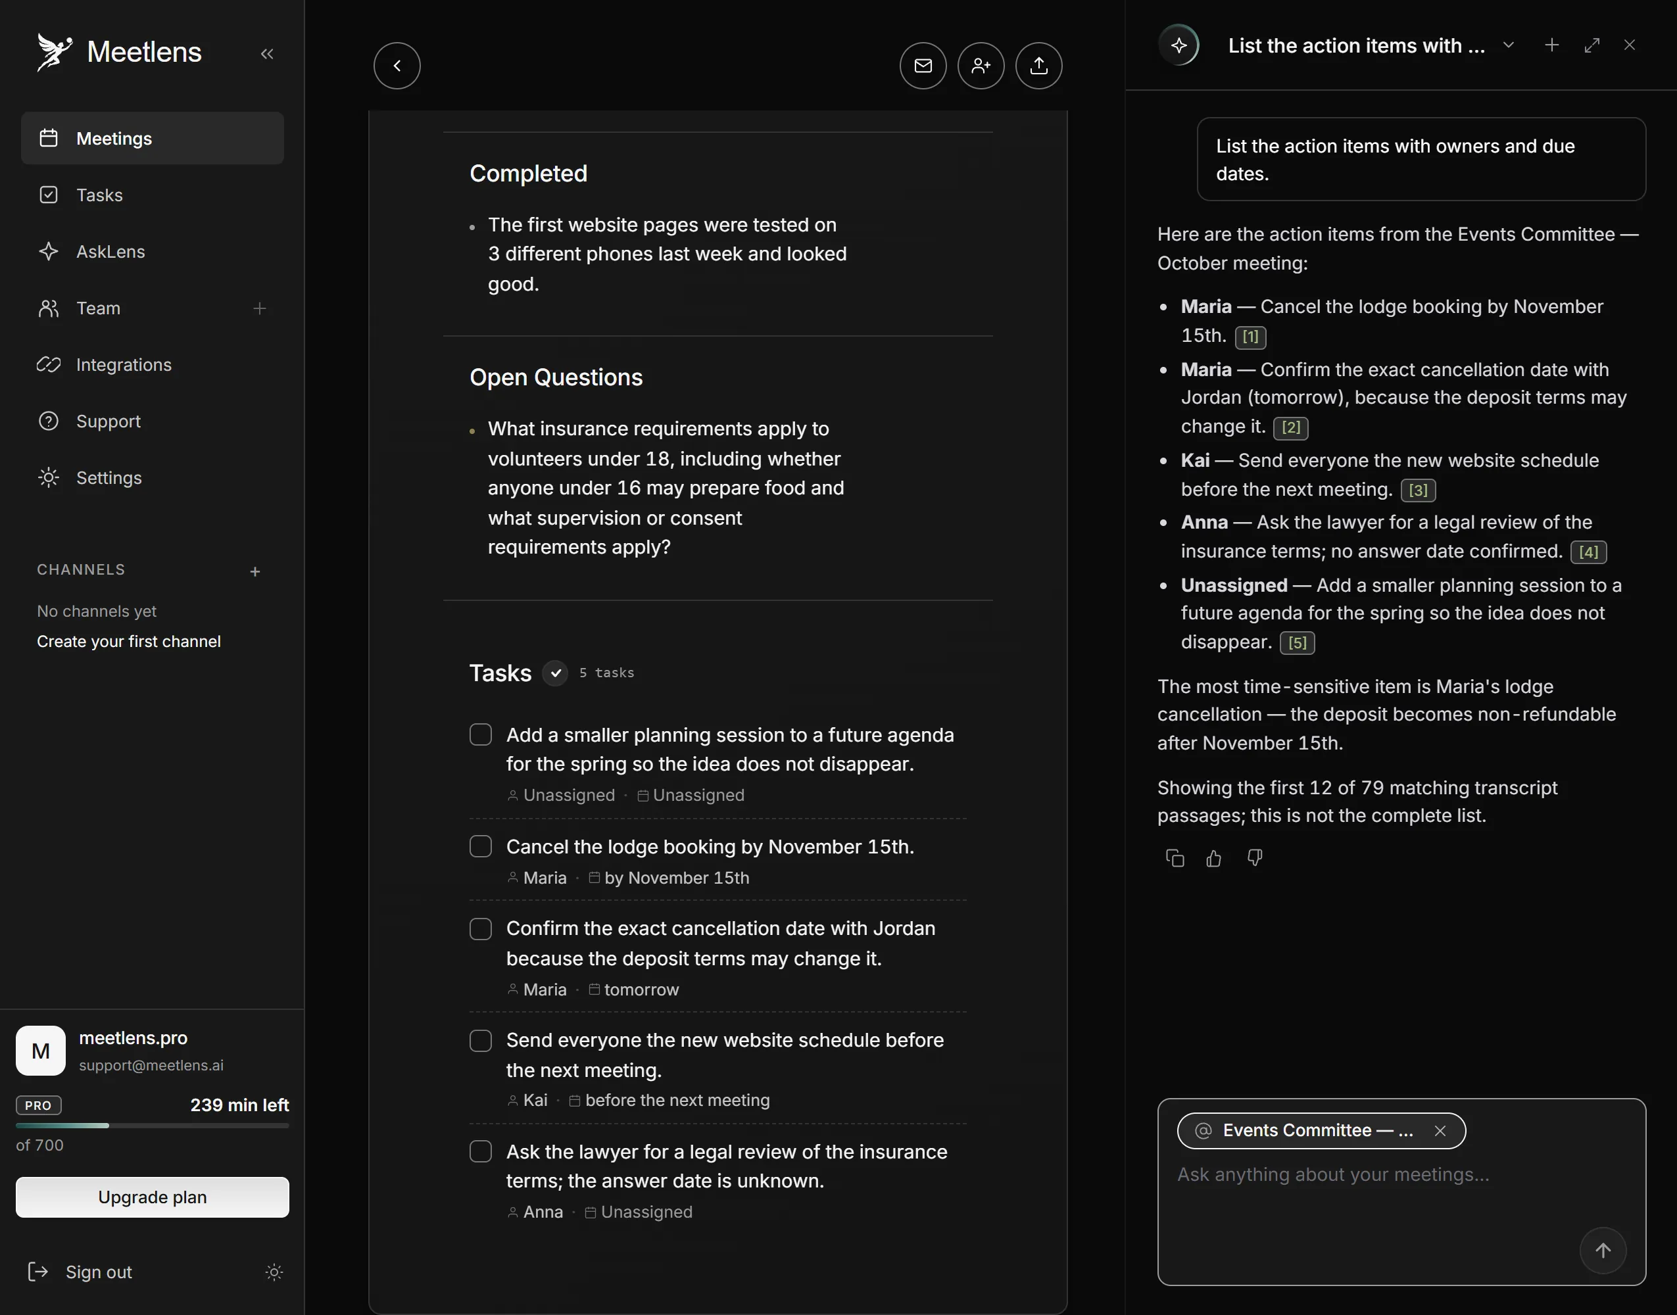Click the email envelope icon button
This screenshot has width=1677, height=1315.
pyautogui.click(x=923, y=66)
